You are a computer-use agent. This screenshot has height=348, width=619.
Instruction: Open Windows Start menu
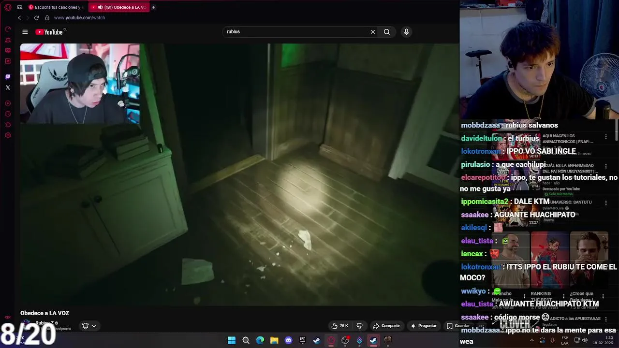click(232, 340)
